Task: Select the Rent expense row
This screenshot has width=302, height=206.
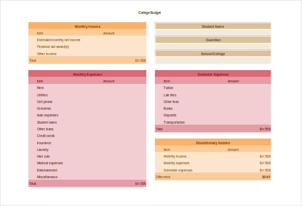Action: 87,88
